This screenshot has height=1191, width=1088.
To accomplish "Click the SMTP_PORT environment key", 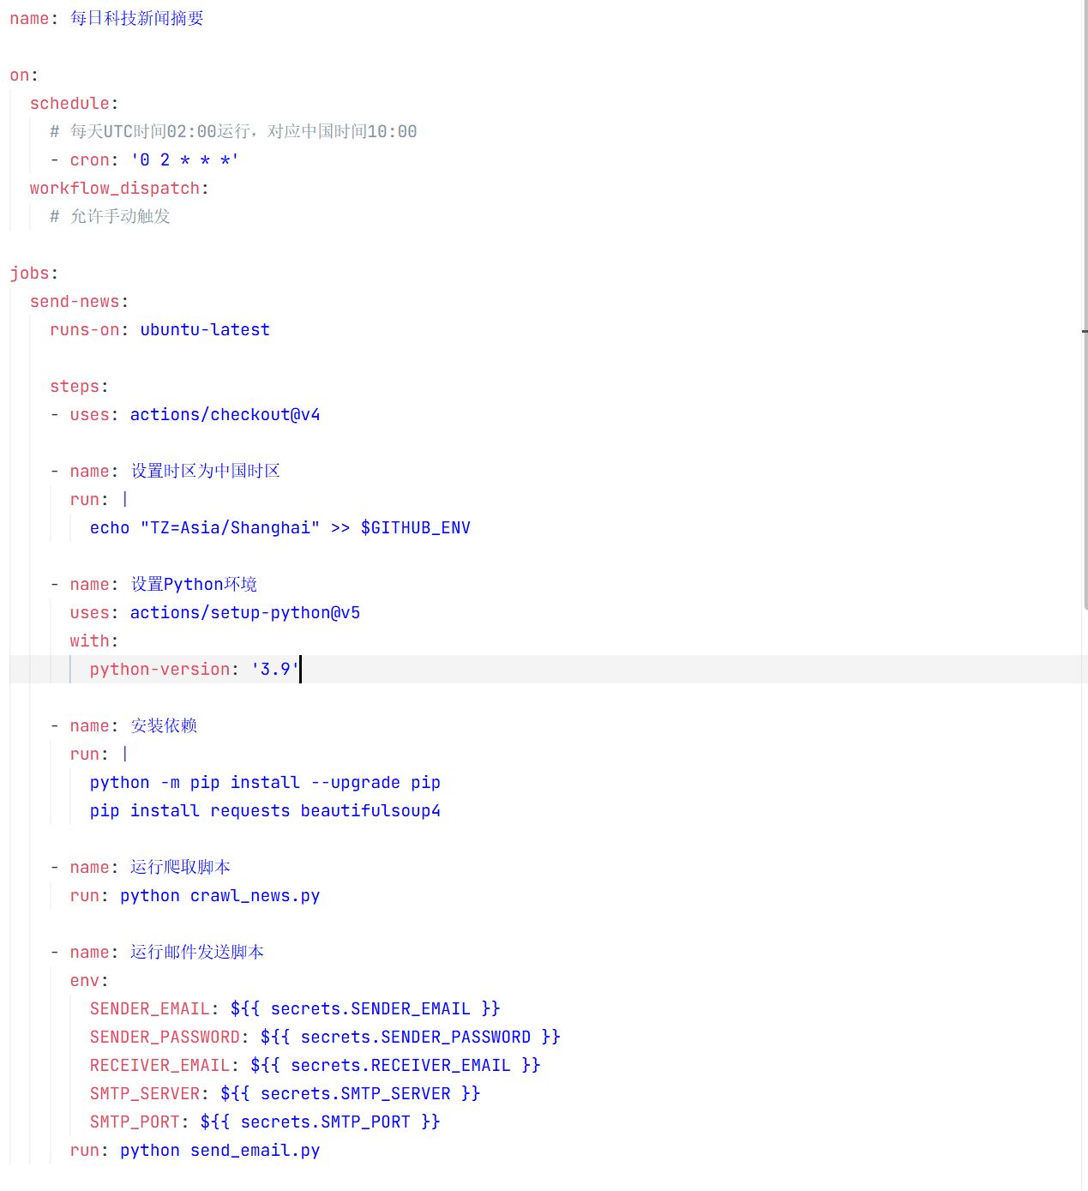I will tap(135, 1122).
